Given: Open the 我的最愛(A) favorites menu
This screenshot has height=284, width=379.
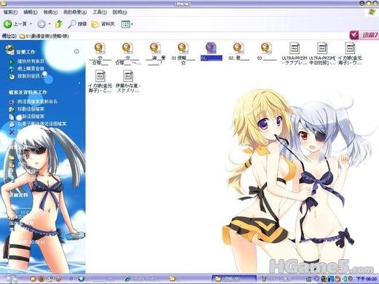Looking at the screenshot, I should [x=75, y=12].
